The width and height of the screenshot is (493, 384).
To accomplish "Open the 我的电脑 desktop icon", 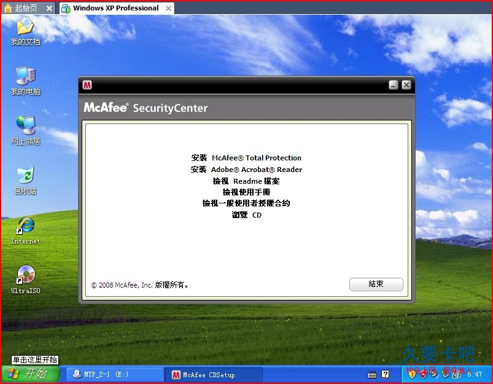I will 25,81.
